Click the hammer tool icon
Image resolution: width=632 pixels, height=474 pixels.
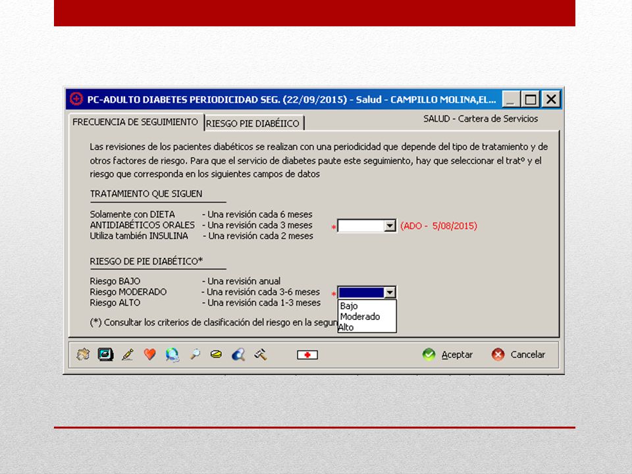pos(261,354)
